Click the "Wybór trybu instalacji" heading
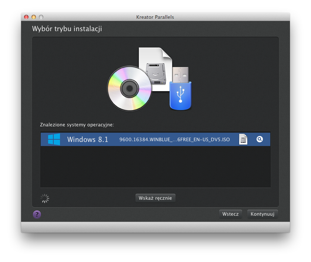Image resolution: width=311 pixels, height=262 pixels. pyautogui.click(x=67, y=29)
